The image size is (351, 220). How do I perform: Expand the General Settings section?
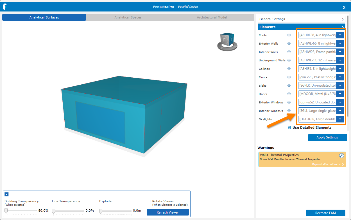[x=301, y=19]
